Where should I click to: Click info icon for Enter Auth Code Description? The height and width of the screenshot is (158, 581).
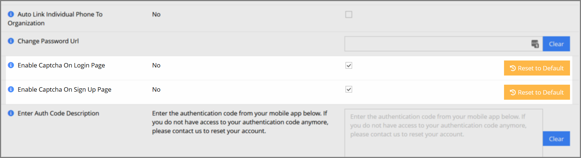(x=11, y=113)
